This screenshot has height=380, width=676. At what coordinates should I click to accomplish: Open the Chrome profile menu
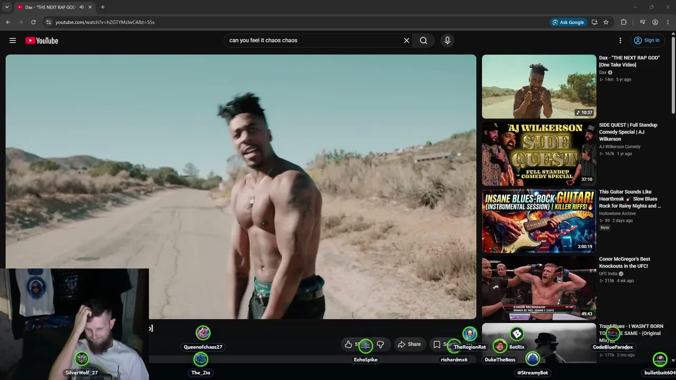tap(655, 22)
